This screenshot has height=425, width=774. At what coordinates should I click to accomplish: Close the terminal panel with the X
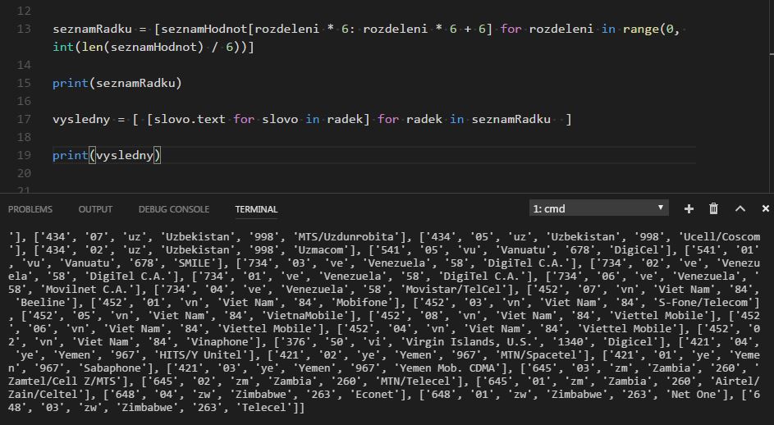(766, 208)
